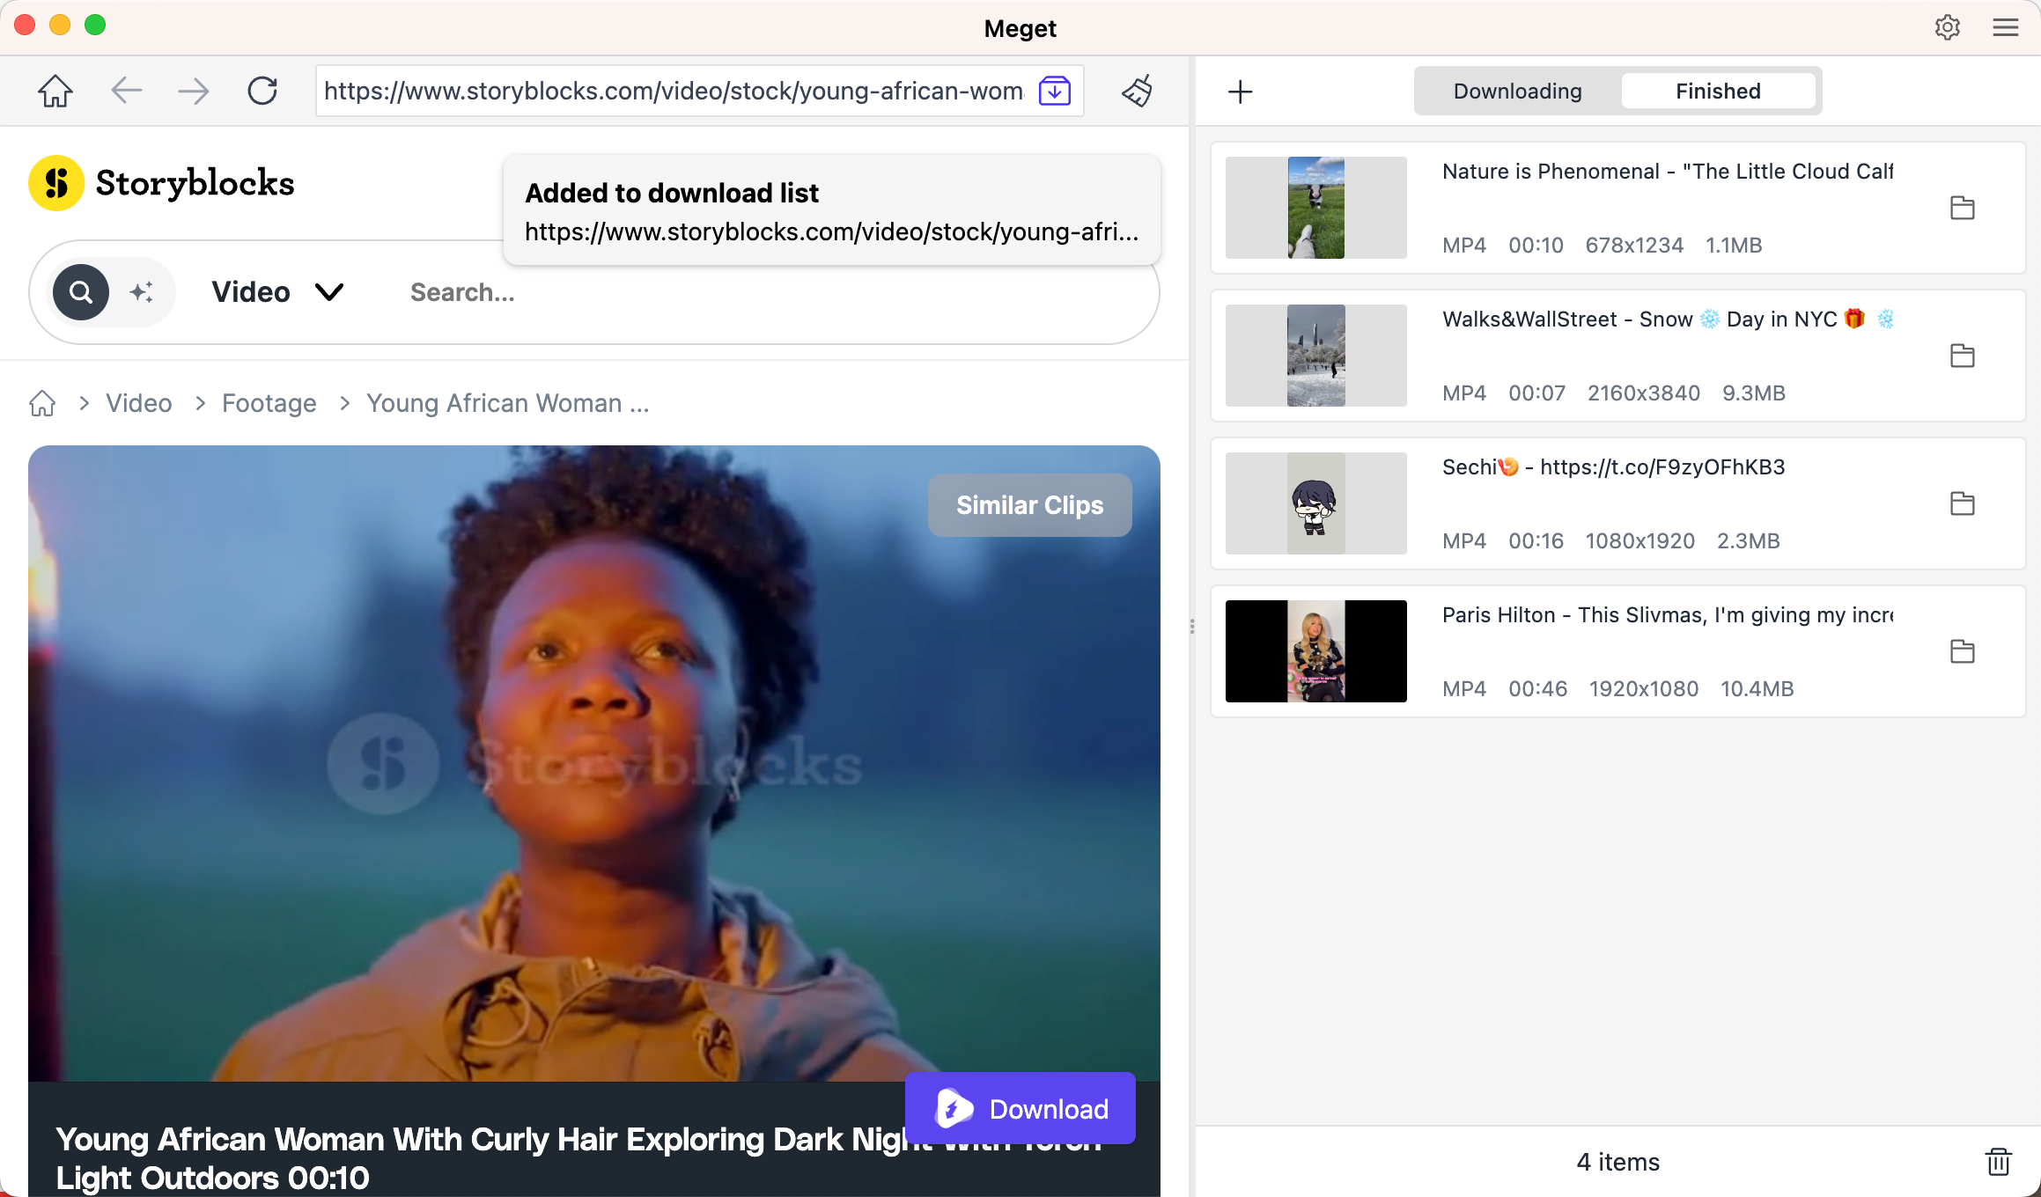
Task: Navigate forward in the browser
Action: click(194, 91)
